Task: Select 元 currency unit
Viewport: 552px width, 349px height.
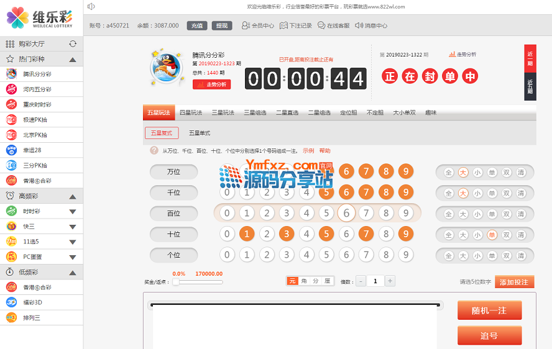Action: (x=293, y=281)
